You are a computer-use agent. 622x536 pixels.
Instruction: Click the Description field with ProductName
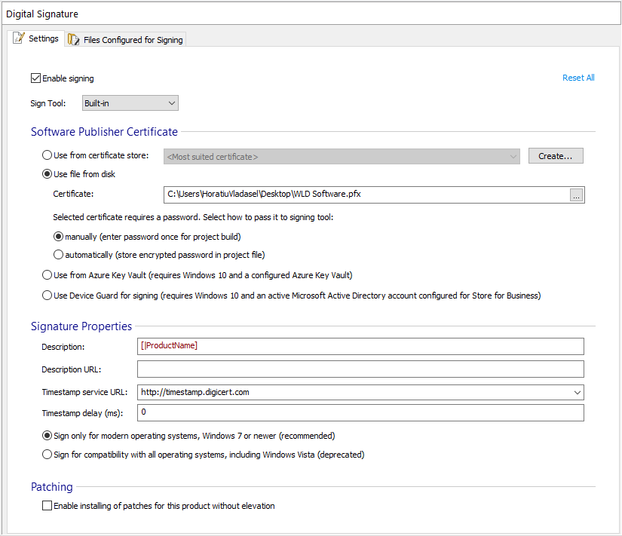point(360,346)
